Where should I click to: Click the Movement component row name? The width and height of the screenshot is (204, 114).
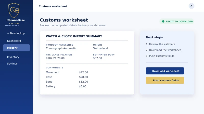(x=53, y=72)
